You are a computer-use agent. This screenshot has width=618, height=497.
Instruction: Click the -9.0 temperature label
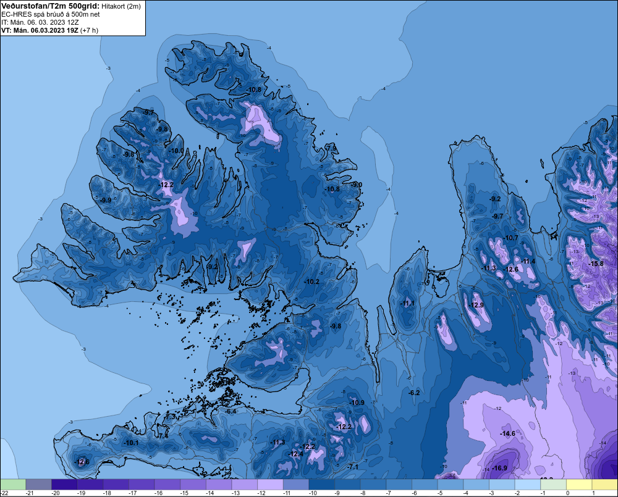point(357,185)
